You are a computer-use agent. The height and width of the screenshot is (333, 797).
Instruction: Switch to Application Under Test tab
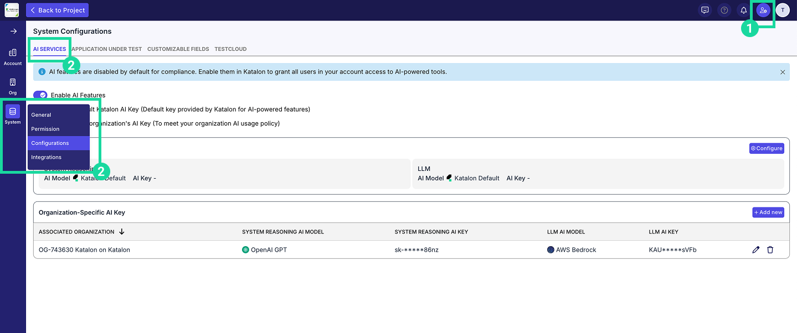(106, 49)
